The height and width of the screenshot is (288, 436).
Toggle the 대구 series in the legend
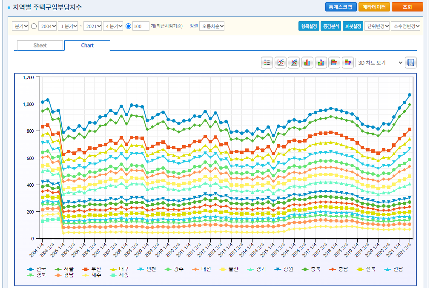pyautogui.click(x=119, y=269)
